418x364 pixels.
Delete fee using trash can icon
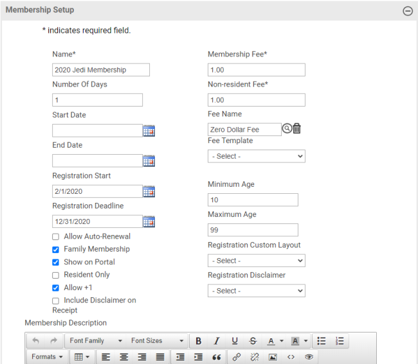point(296,129)
